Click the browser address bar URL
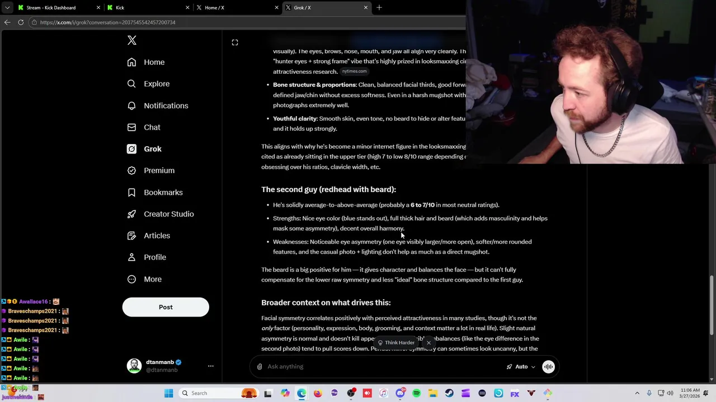Viewport: 716px width, 402px height. 108,22
